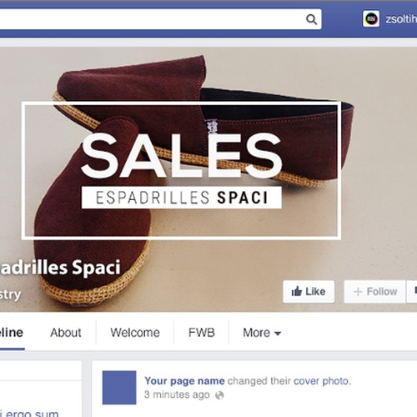Open the FWB tab
The height and width of the screenshot is (417, 417).
(202, 333)
